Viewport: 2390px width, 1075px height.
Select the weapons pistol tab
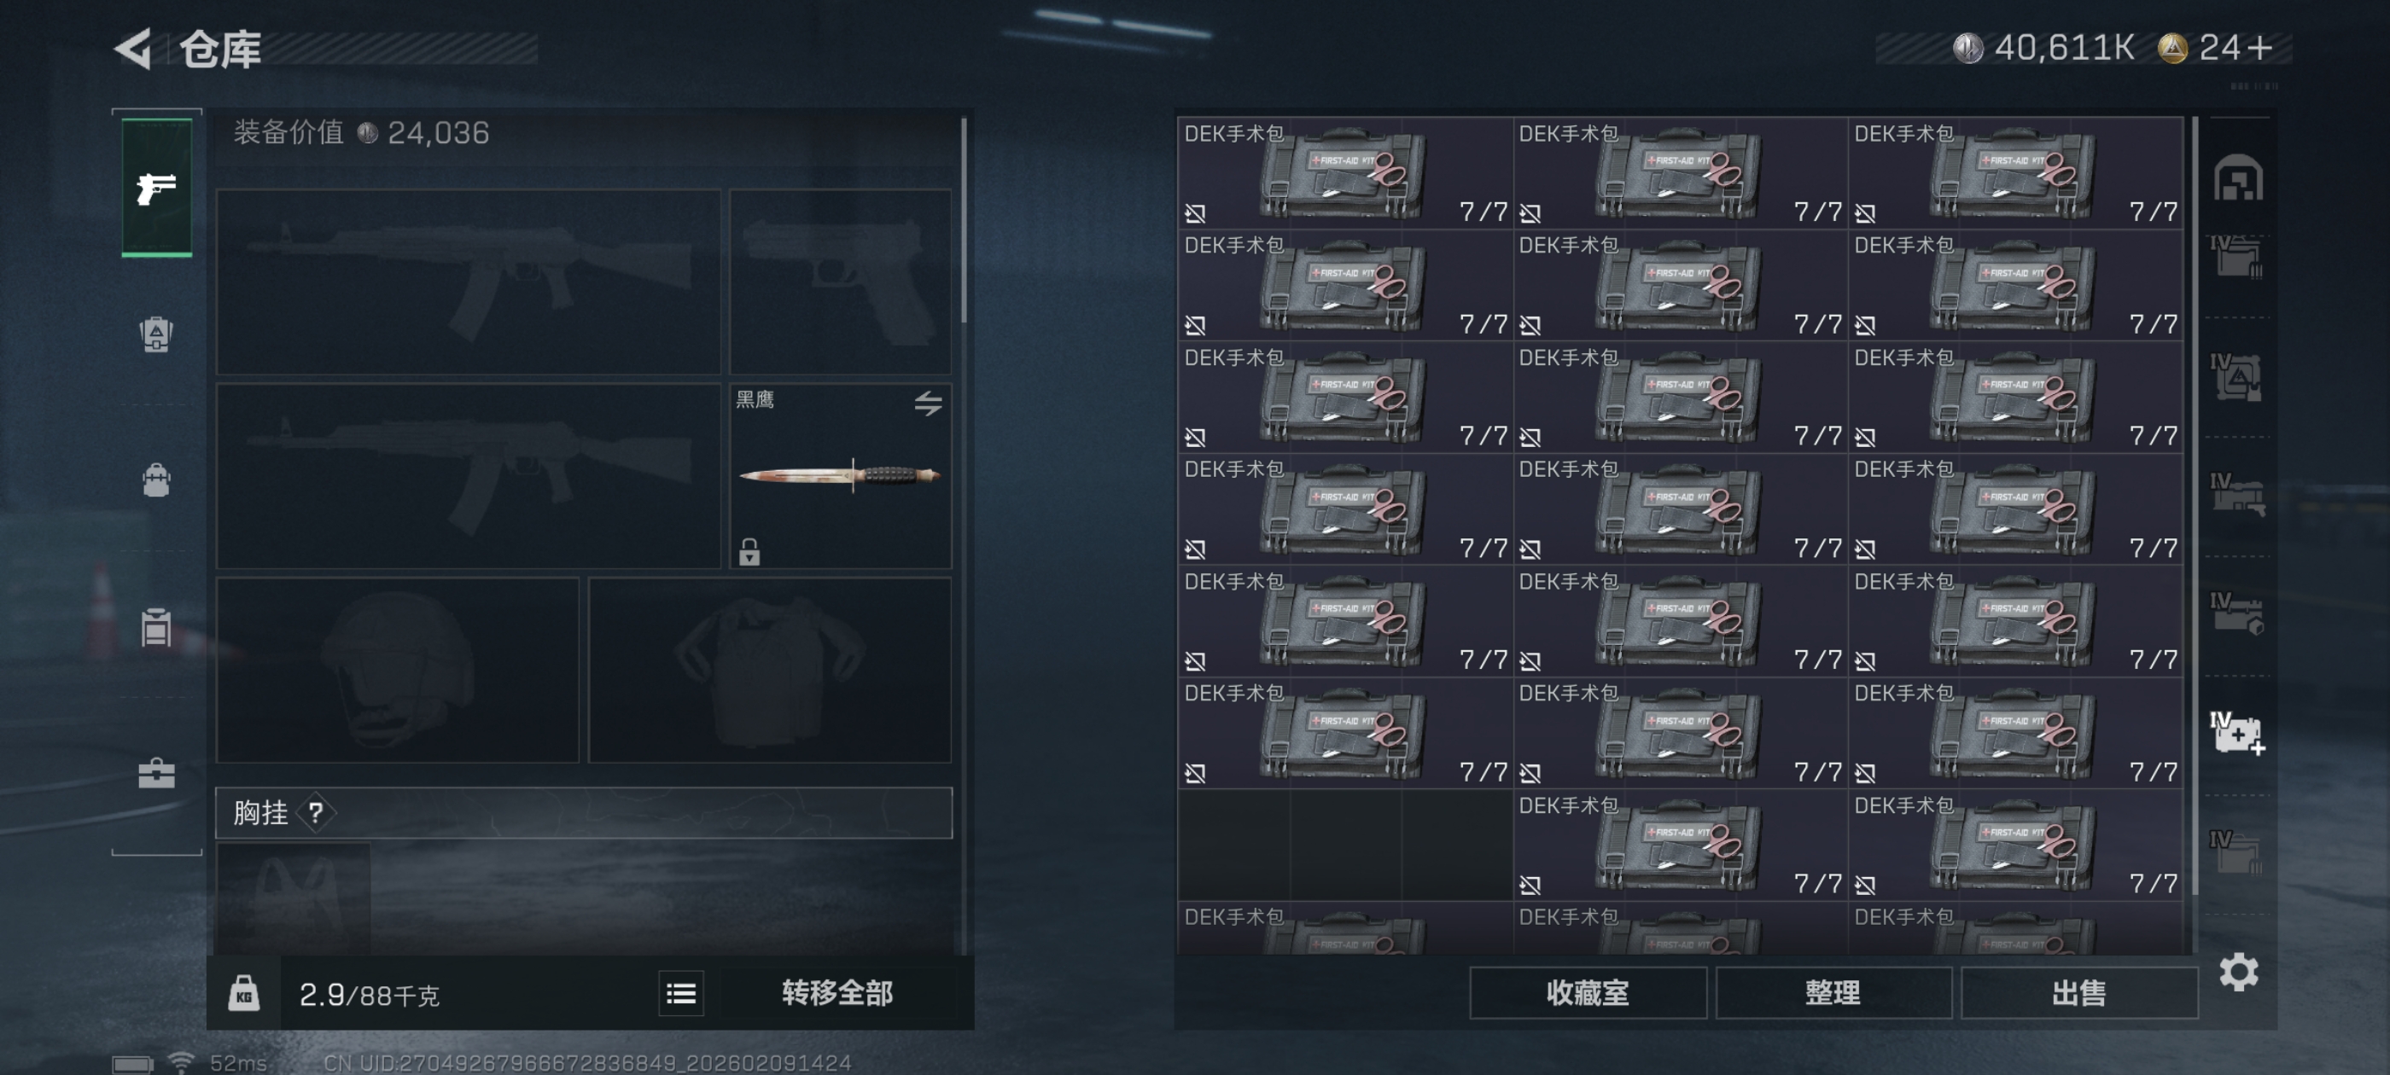[x=157, y=188]
